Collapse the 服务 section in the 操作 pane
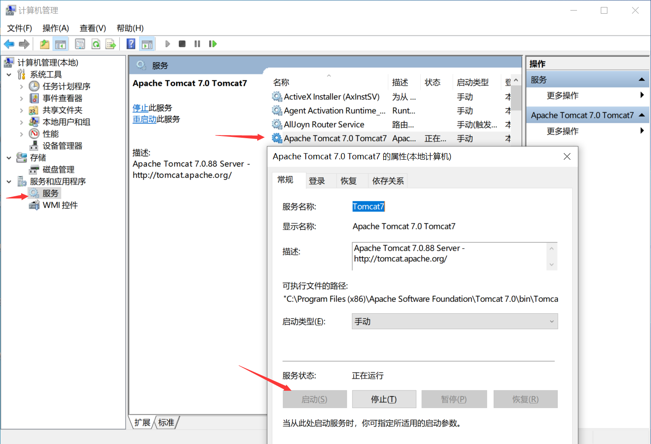Image resolution: width=651 pixels, height=444 pixels. tap(642, 80)
